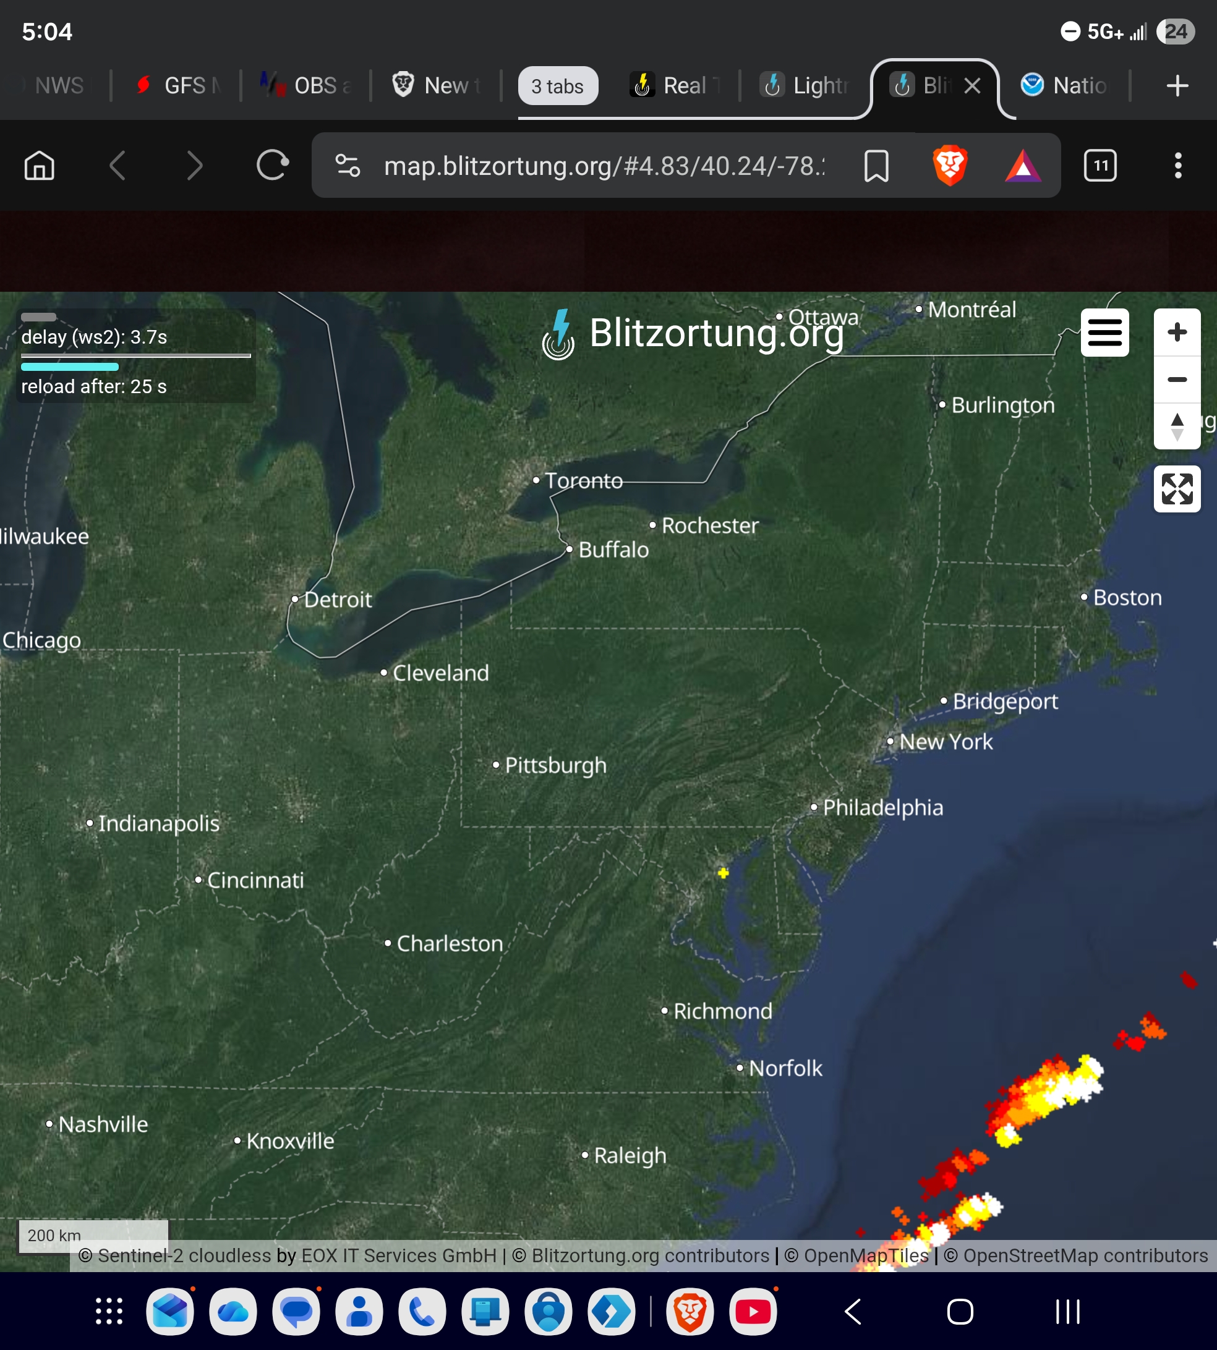The height and width of the screenshot is (1350, 1217).
Task: Switch to the GFS tab
Action: tap(177, 86)
